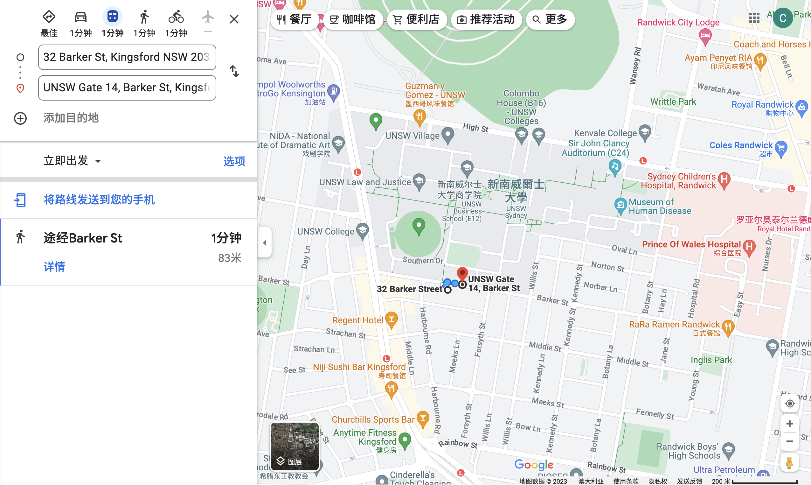Click the 32 Barker Street origin marker
811x485 pixels.
coord(448,290)
